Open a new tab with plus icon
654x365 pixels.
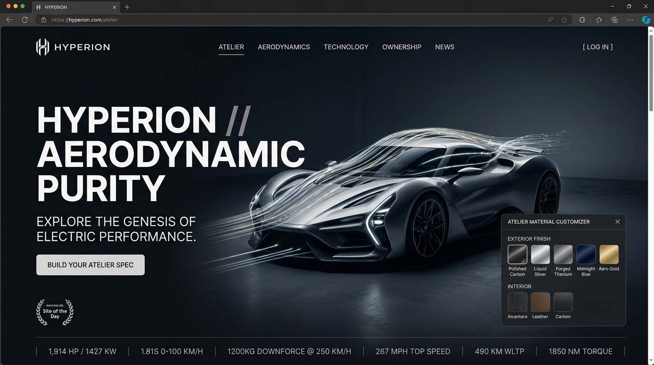coord(127,7)
